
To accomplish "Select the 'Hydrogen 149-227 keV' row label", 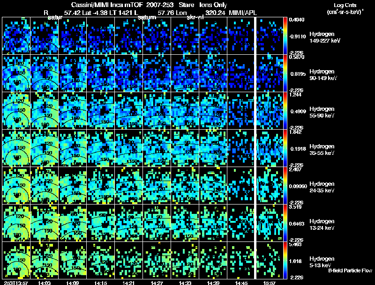I will [x=324, y=37].
